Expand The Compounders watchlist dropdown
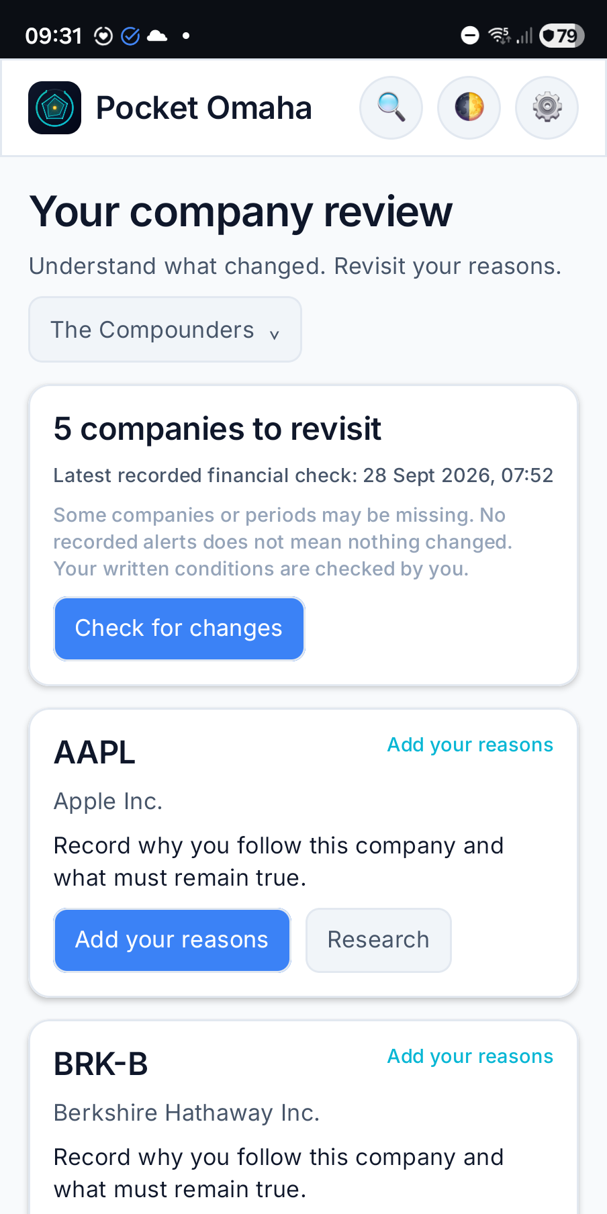Screen dimensions: 607x1214 [x=165, y=330]
